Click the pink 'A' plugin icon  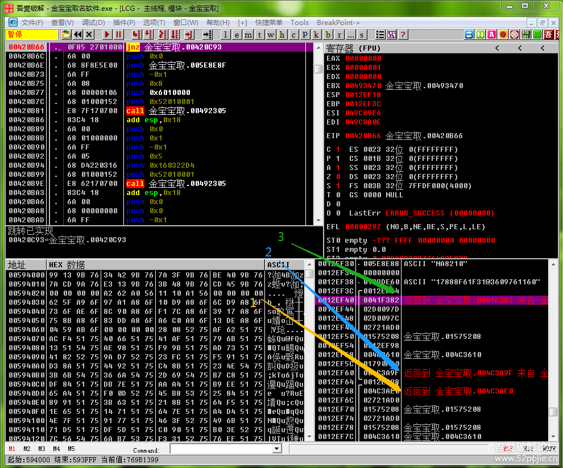(491, 35)
